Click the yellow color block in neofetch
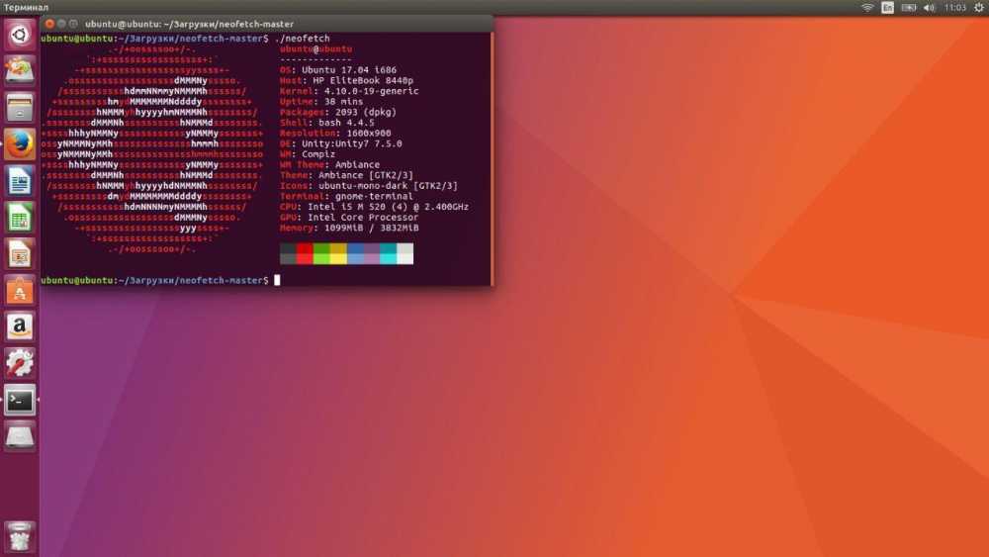 [338, 253]
